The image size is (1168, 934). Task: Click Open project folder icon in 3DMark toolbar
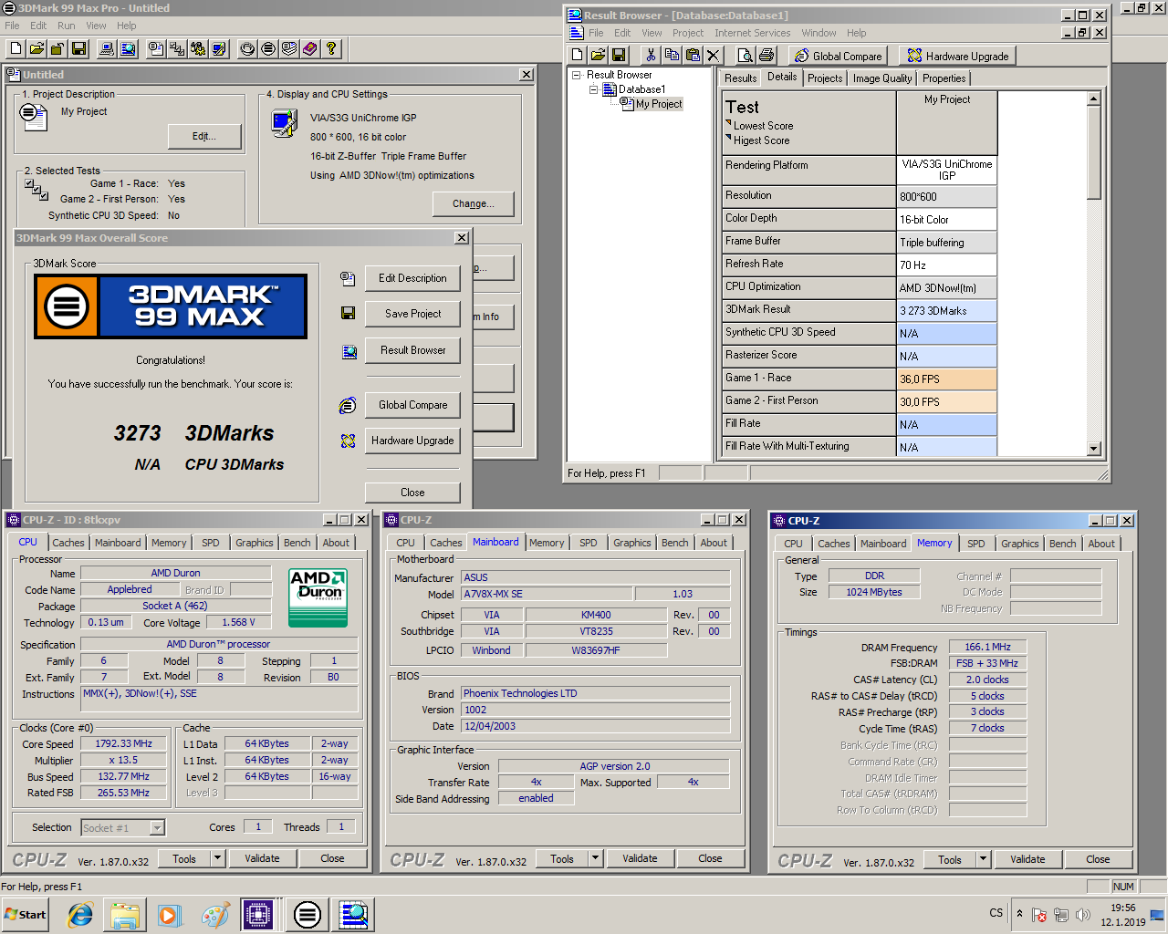click(37, 48)
